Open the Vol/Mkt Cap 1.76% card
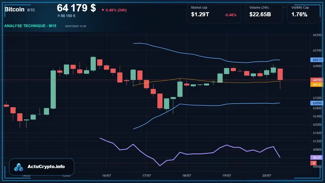The width and height of the screenshot is (325, 183). point(304,13)
